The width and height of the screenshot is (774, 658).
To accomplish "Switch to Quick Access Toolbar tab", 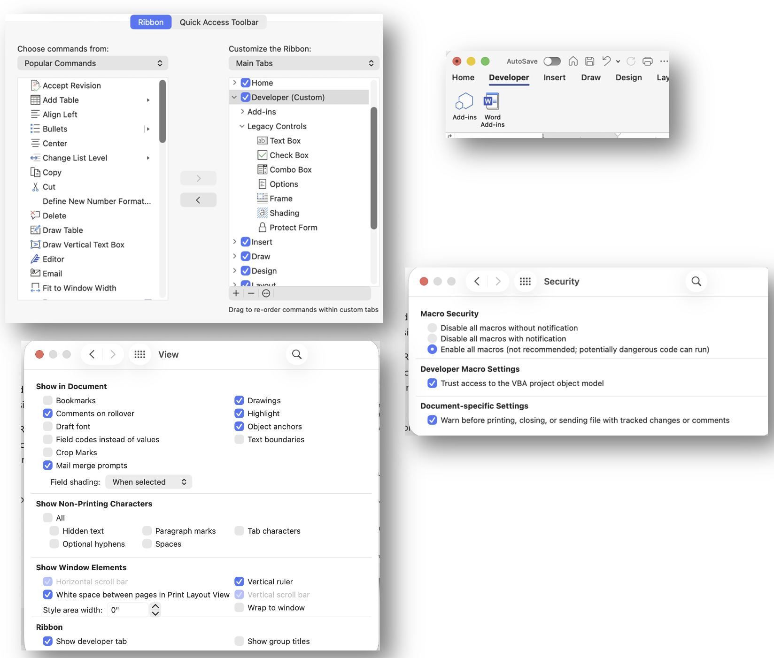I will point(219,22).
